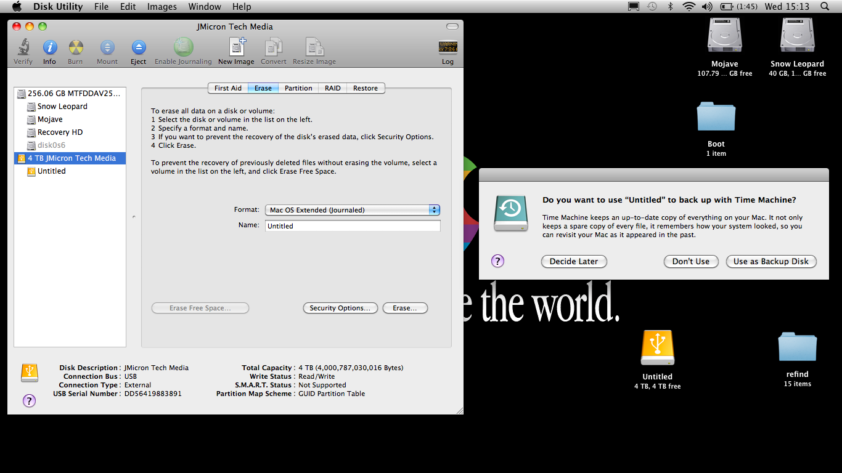Open the Window menu

click(205, 7)
